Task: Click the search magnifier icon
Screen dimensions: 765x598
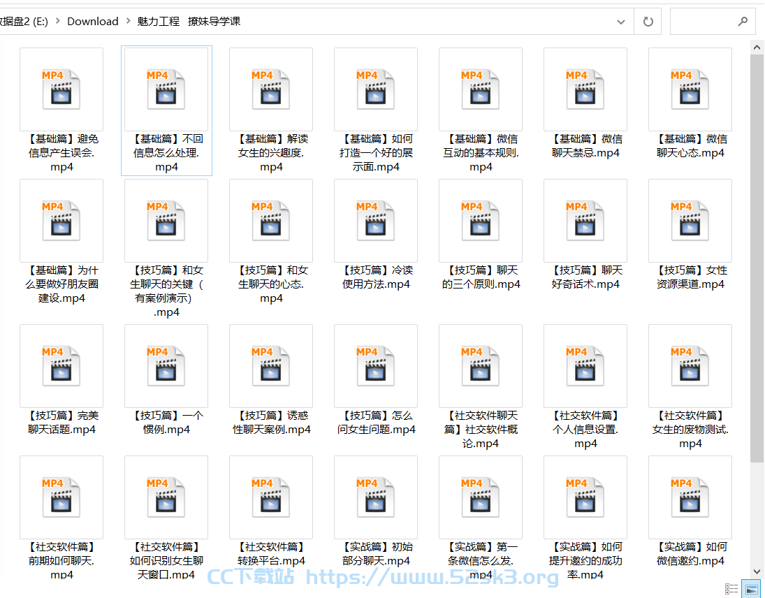Action: pos(743,22)
